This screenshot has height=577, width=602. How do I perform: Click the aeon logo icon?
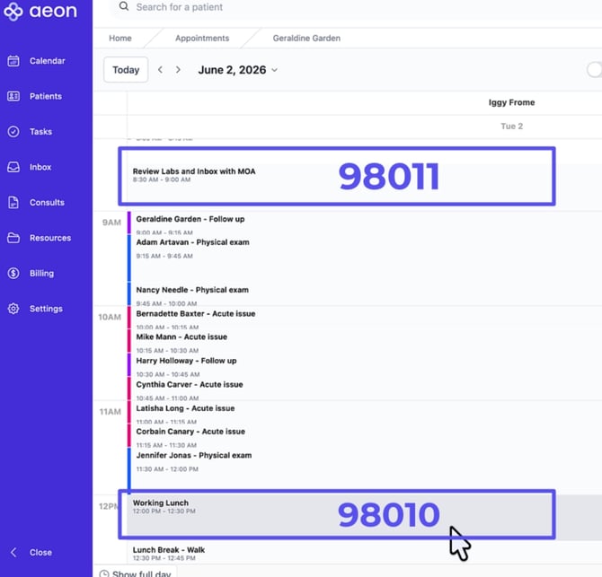(x=13, y=11)
